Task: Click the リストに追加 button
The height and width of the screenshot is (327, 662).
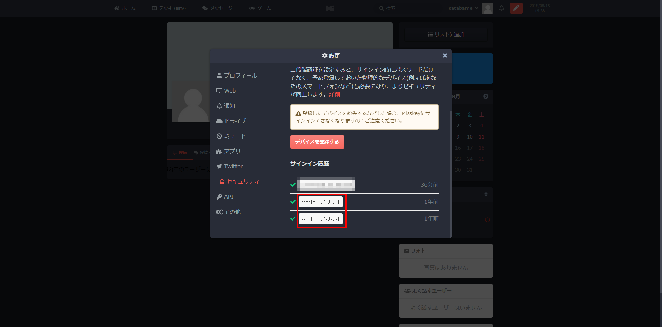Action: point(445,34)
